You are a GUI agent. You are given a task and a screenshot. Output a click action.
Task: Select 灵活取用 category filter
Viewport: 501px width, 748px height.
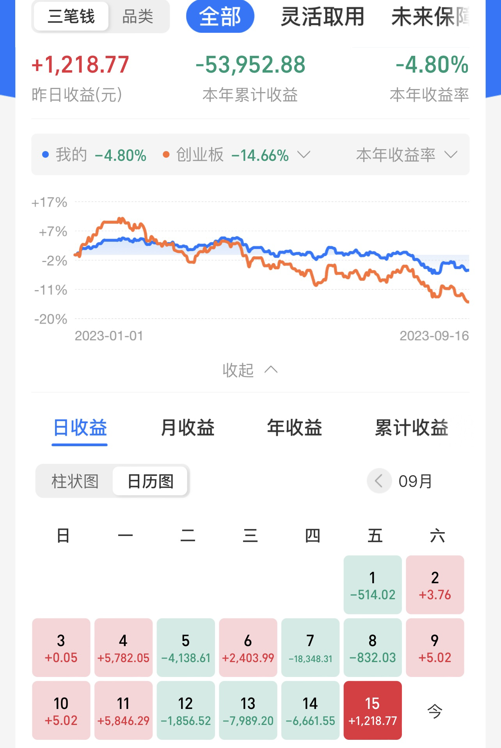coord(323,16)
